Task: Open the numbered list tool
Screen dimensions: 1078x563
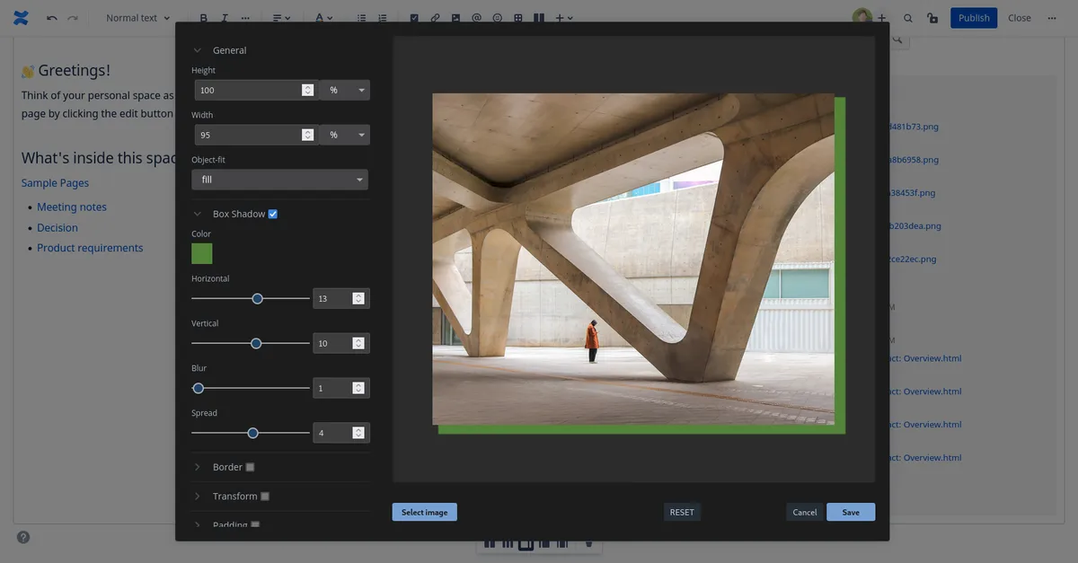Action: click(x=383, y=18)
